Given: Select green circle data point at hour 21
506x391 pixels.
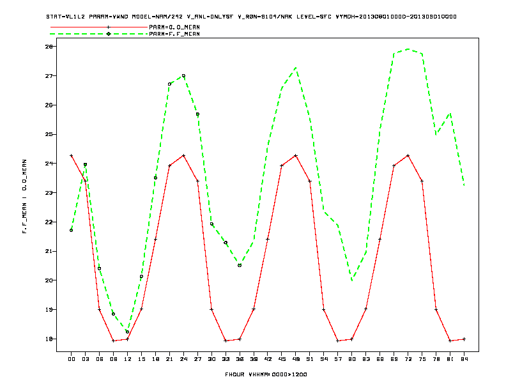Looking at the screenshot, I should [169, 84].
